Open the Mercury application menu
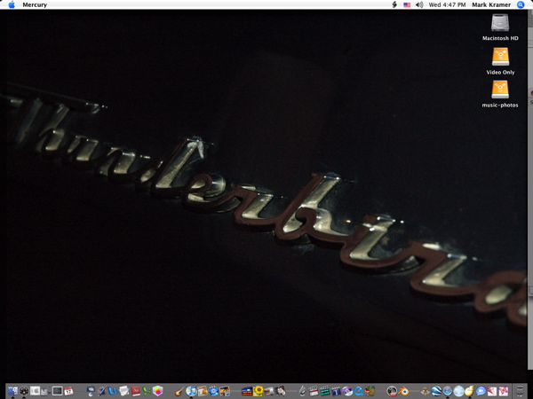 click(x=35, y=4)
